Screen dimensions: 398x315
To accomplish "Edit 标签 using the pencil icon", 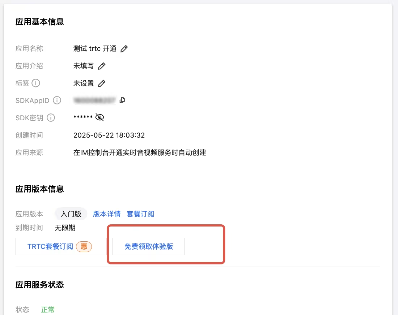I will [x=102, y=83].
